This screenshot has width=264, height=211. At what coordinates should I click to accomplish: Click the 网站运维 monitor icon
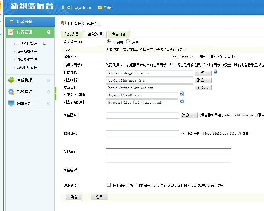pos(11,103)
